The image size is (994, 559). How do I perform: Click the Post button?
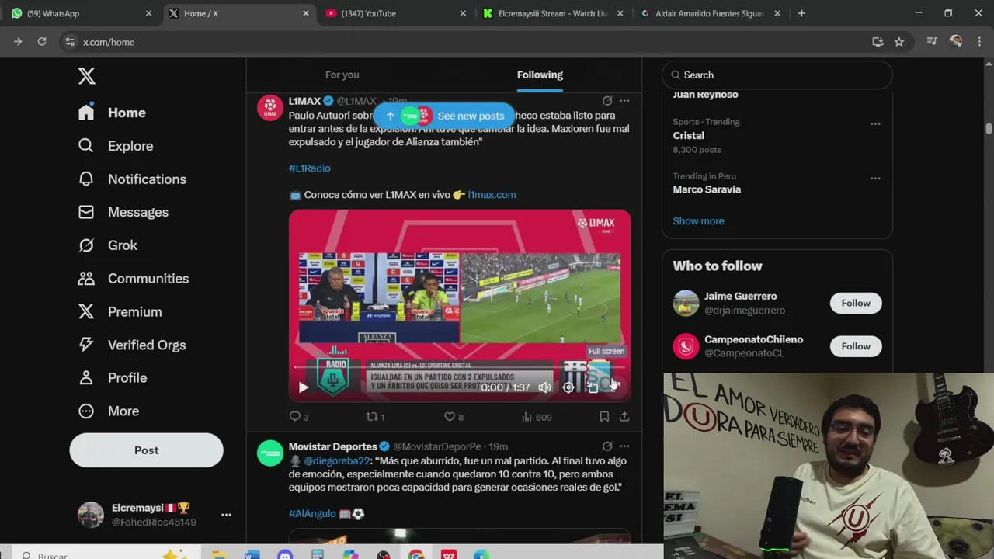146,450
